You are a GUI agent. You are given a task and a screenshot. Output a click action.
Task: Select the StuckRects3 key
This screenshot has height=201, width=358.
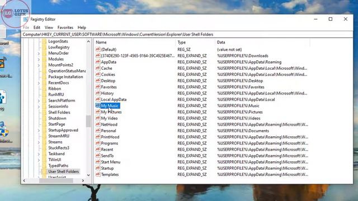pyautogui.click(x=59, y=147)
